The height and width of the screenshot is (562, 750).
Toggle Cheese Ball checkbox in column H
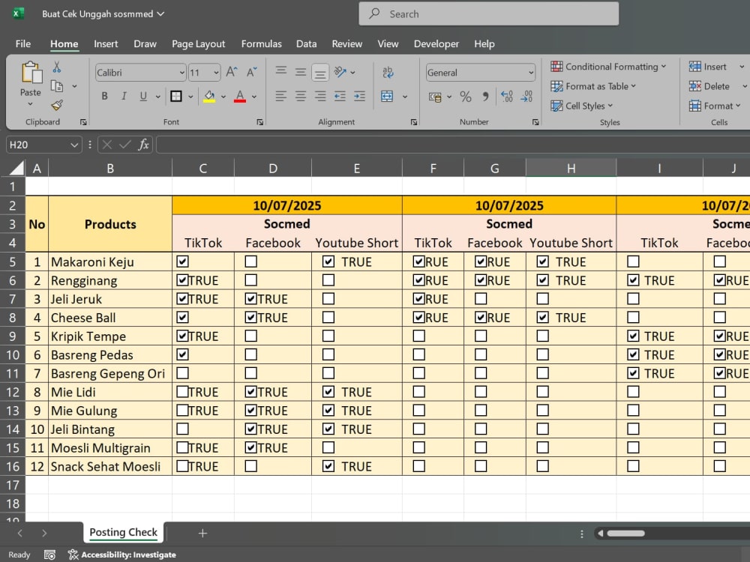pyautogui.click(x=542, y=317)
